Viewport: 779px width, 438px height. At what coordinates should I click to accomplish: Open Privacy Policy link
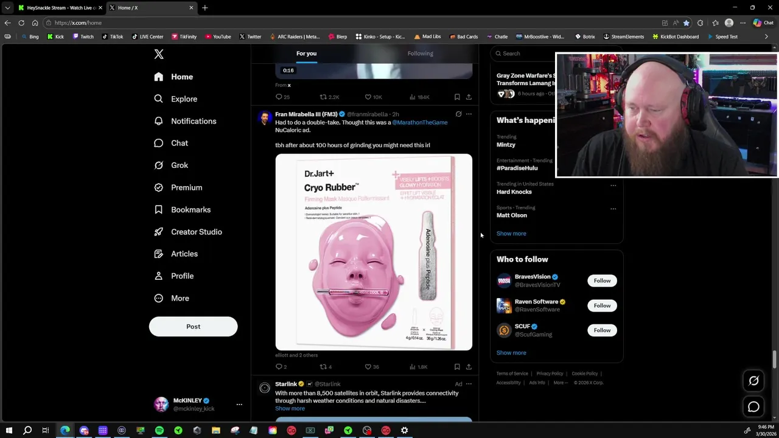(550, 374)
